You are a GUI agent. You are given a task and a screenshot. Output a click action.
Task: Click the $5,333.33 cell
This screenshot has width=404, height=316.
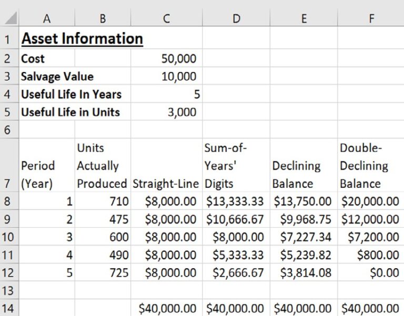[236, 255]
